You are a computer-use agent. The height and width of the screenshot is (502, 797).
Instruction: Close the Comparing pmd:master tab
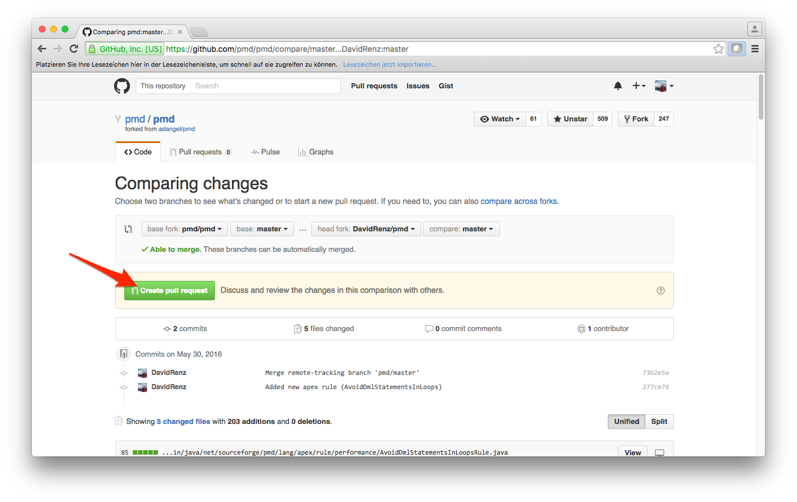click(180, 32)
